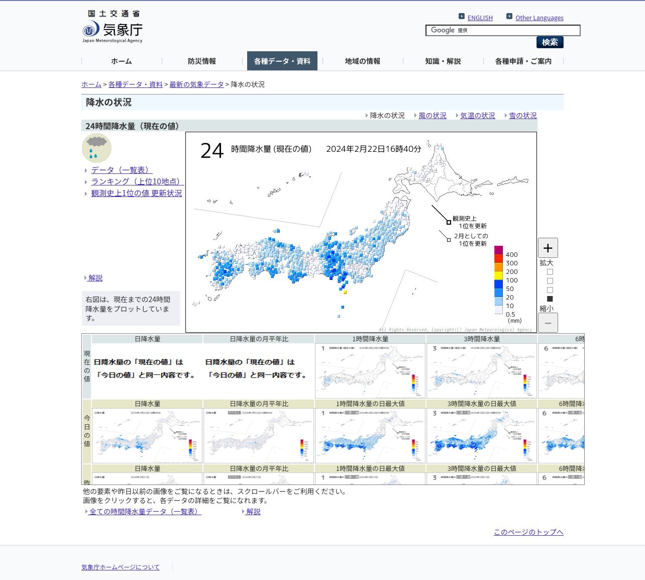Click the Japan Meteorological Agency logo
Screen dimensions: 645x580
pos(113,27)
